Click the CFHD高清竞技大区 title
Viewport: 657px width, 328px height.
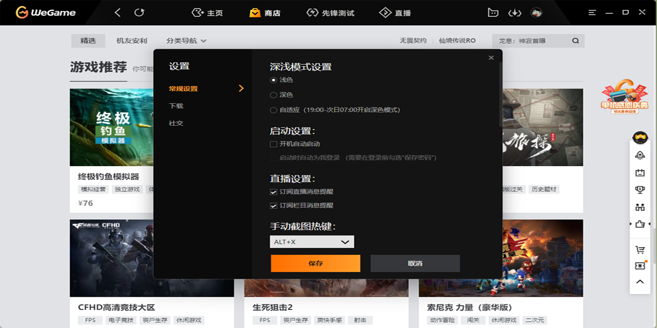point(117,307)
